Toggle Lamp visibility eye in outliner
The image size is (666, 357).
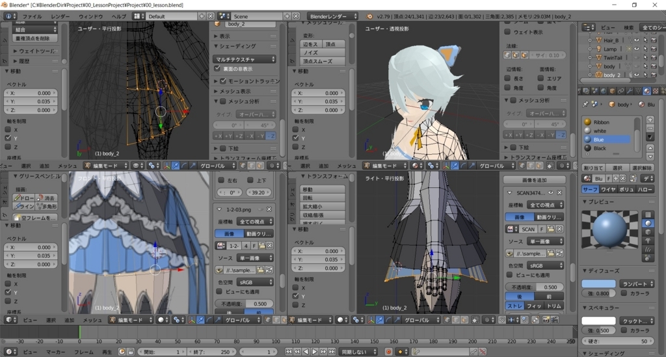[636, 49]
